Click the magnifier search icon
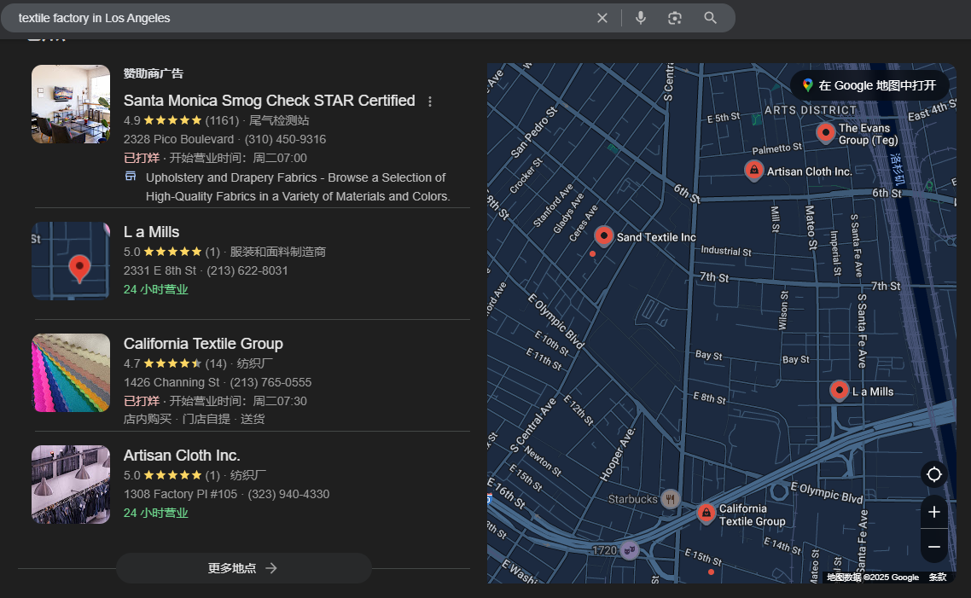This screenshot has height=598, width=971. (x=710, y=18)
